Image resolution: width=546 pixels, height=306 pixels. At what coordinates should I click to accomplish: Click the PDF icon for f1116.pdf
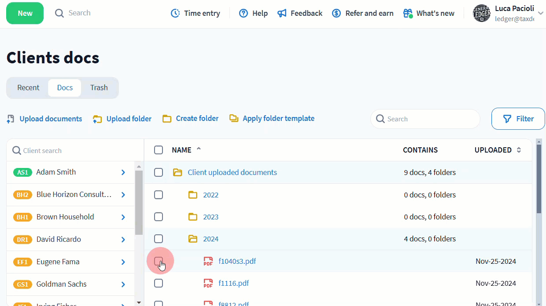(208, 284)
